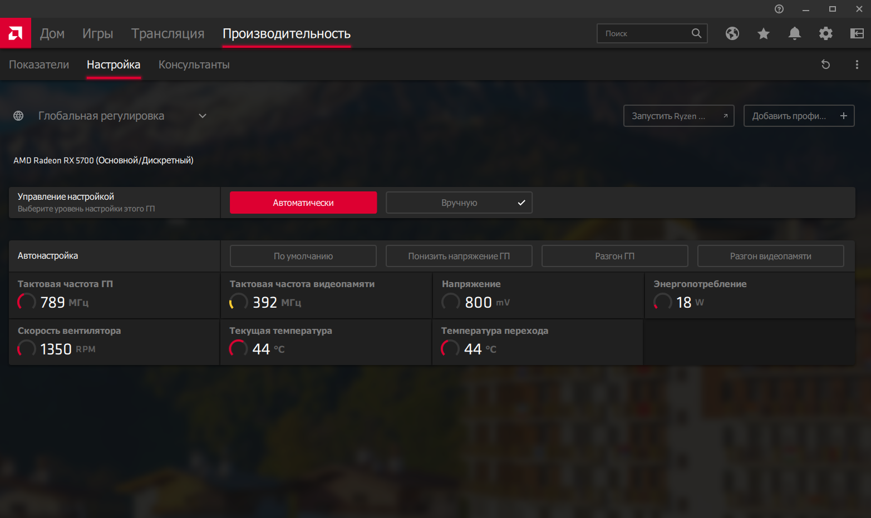Open notifications bell icon
This screenshot has width=871, height=518.
click(x=795, y=33)
